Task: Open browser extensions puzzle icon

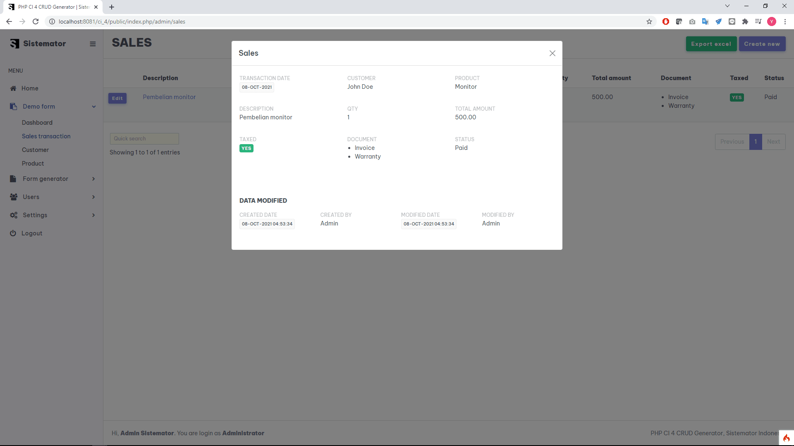Action: coord(745,21)
